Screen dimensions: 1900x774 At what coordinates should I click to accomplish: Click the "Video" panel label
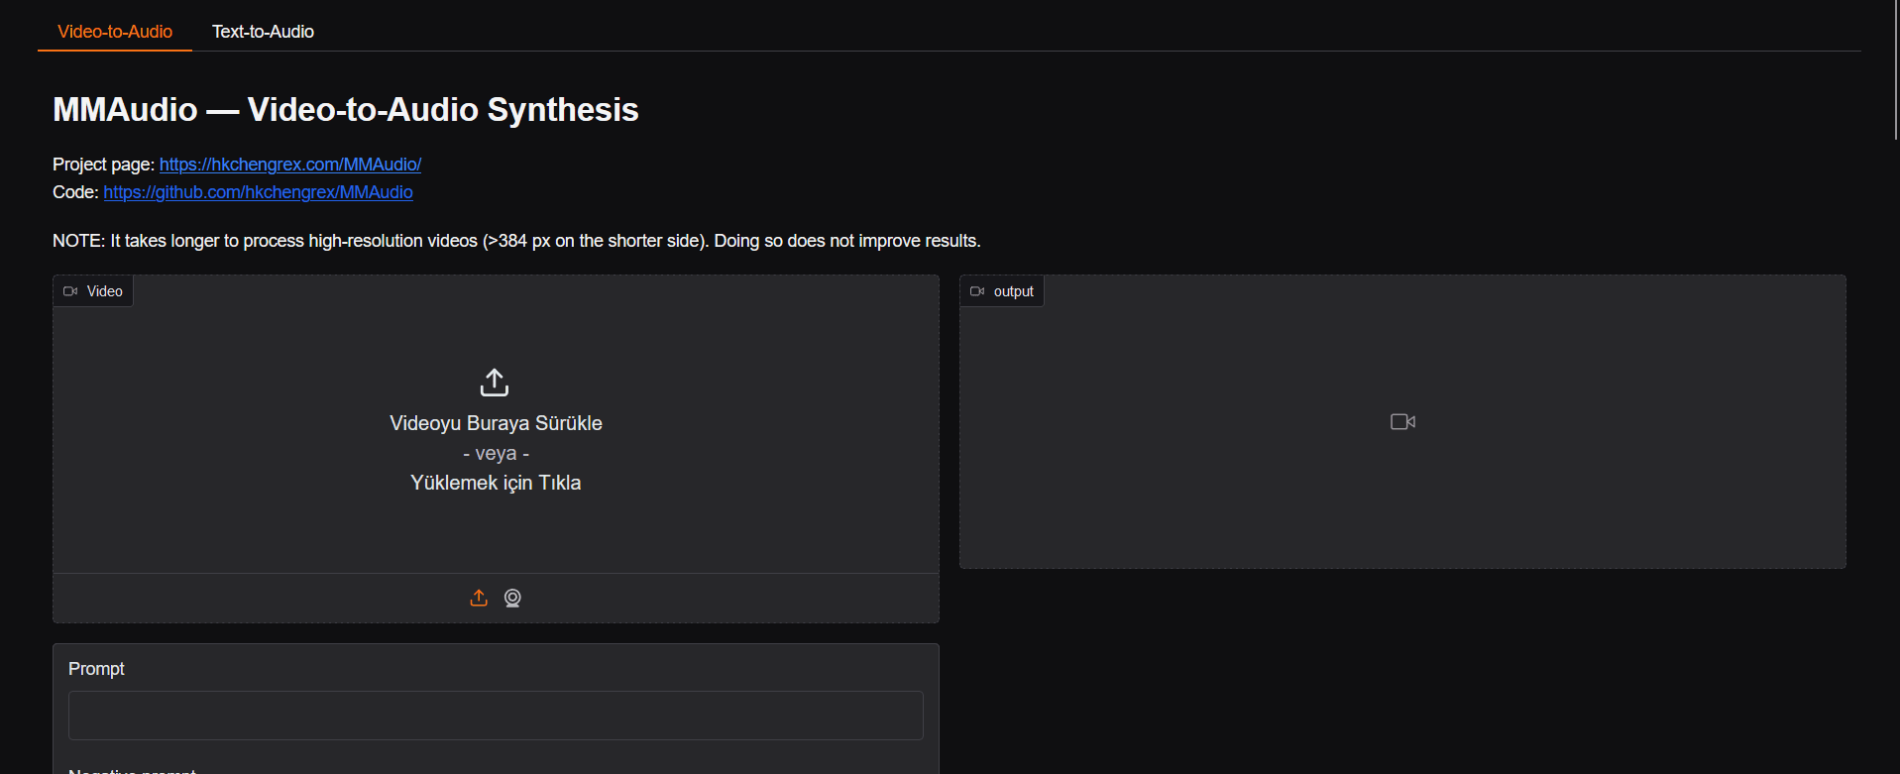coord(104,291)
